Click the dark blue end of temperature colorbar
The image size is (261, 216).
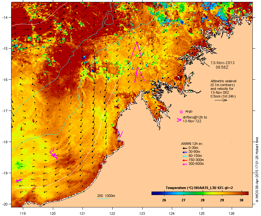154,193
